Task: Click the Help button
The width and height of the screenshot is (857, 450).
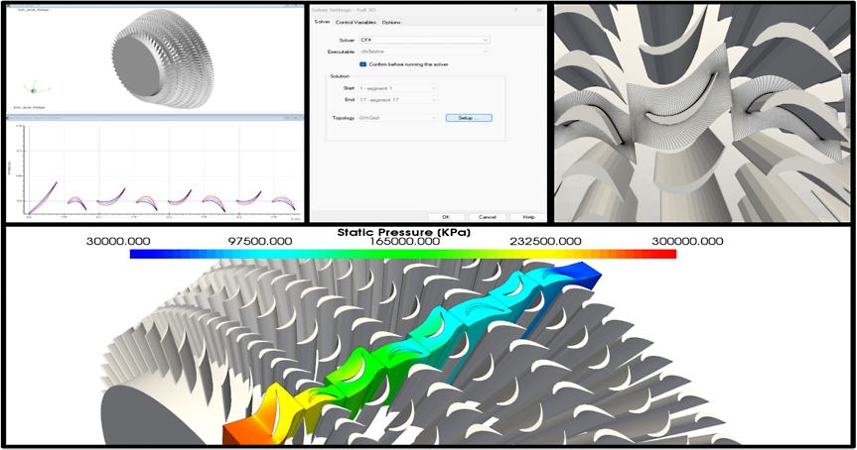Action: coord(528,217)
